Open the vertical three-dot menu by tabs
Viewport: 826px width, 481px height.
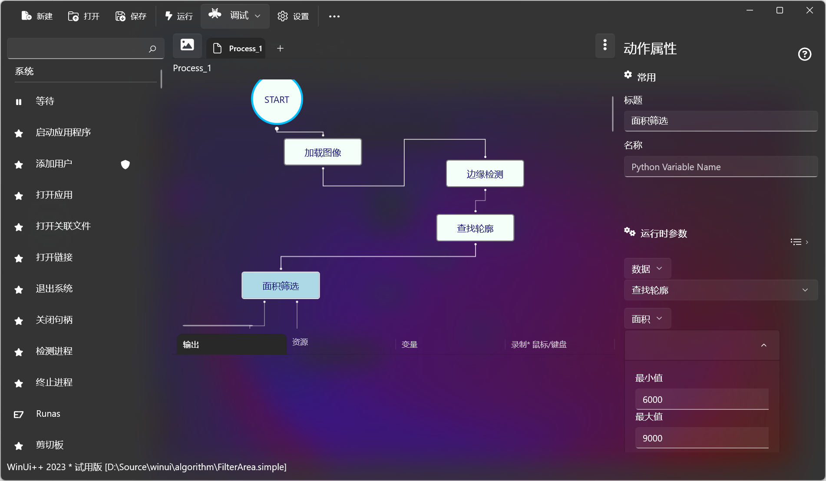(605, 45)
